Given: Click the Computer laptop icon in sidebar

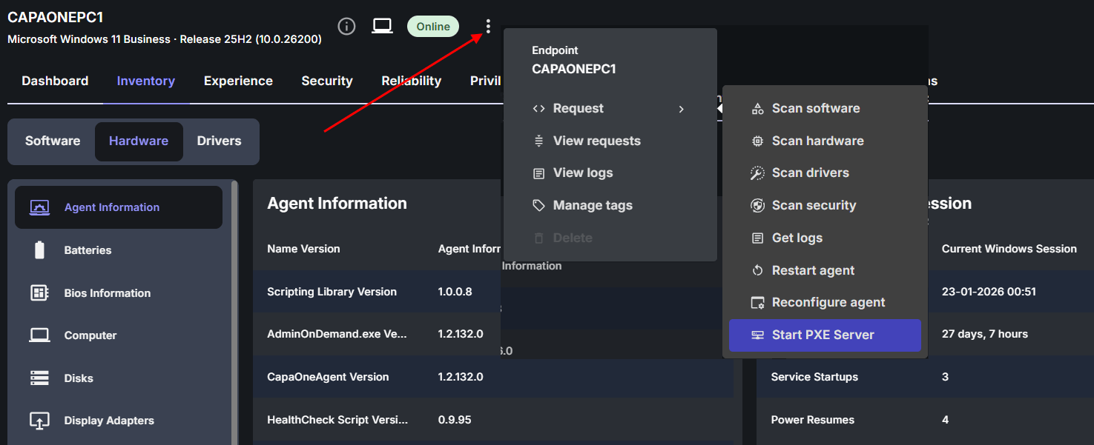Looking at the screenshot, I should [39, 335].
